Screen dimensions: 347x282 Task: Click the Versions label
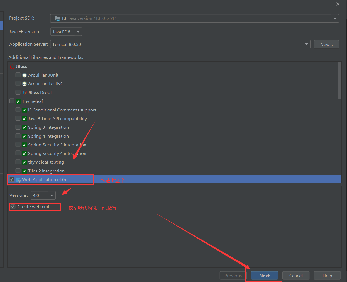pyautogui.click(x=19, y=195)
